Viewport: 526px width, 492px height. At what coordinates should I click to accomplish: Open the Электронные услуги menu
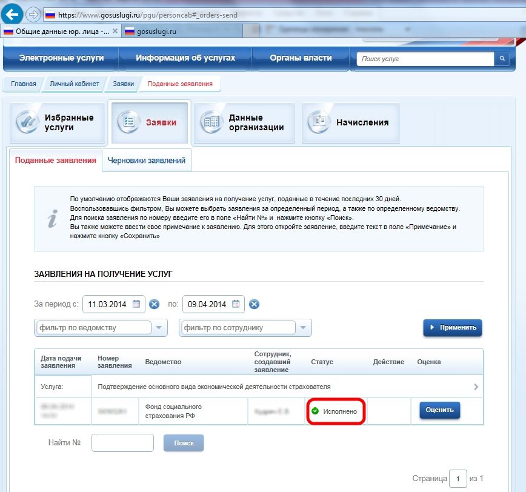61,58
